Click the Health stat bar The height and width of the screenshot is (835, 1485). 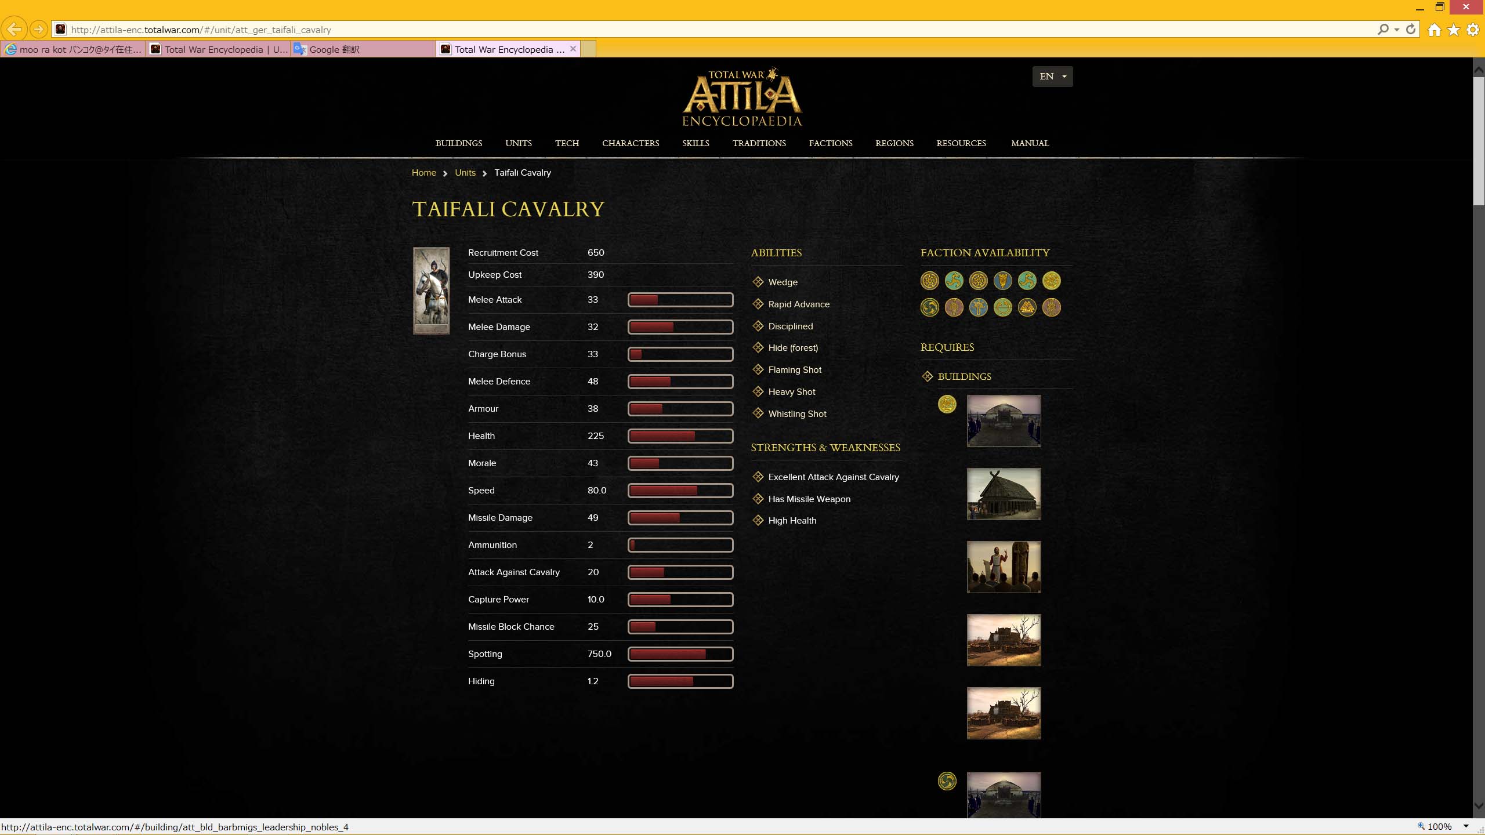coord(680,436)
